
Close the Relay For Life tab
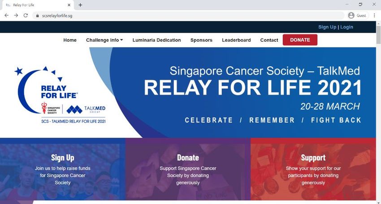[x=69, y=5]
